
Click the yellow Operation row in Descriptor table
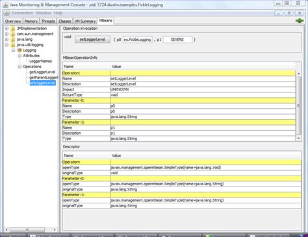coord(182,162)
